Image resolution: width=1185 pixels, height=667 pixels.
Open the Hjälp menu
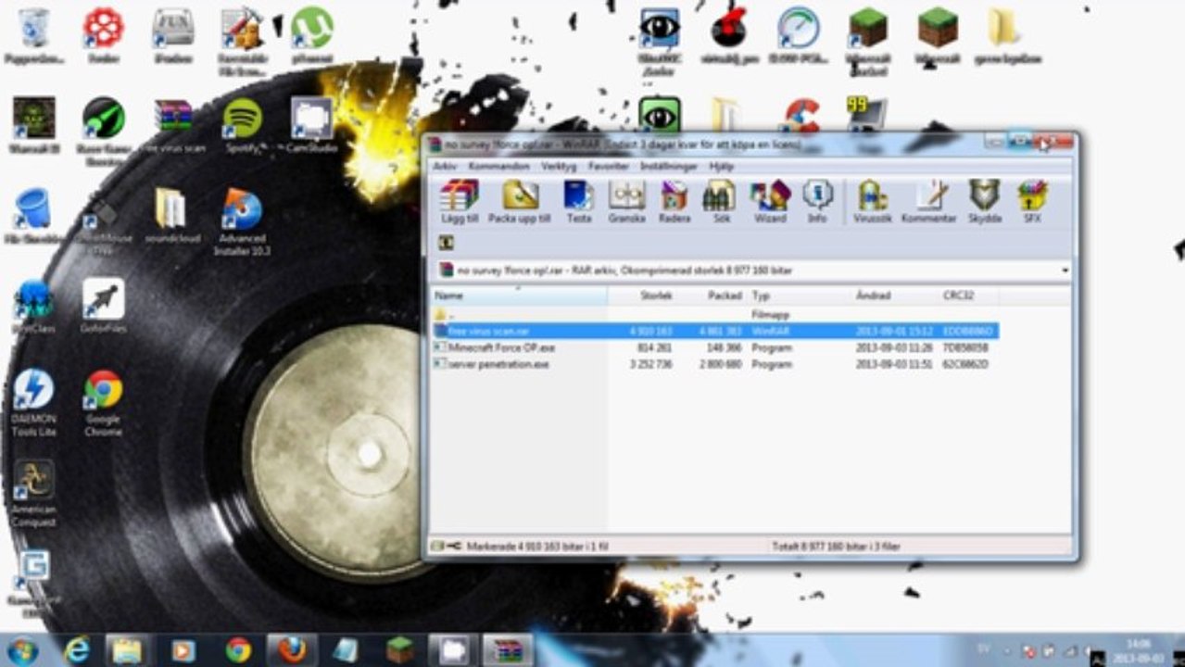tap(721, 167)
